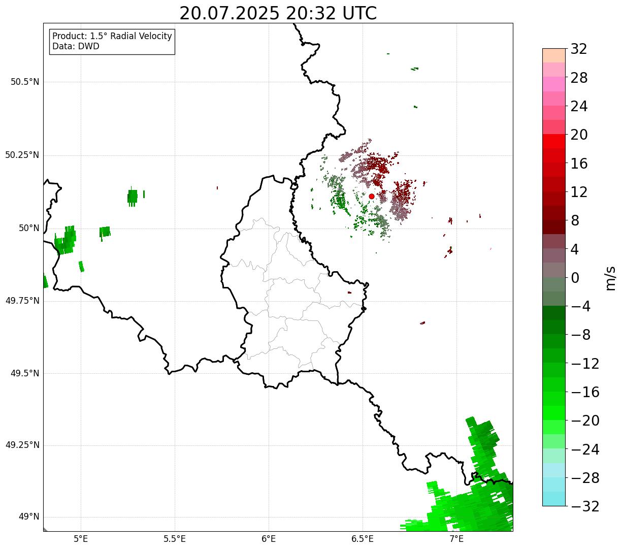Click the peach swatch atop the colorbar

point(554,55)
